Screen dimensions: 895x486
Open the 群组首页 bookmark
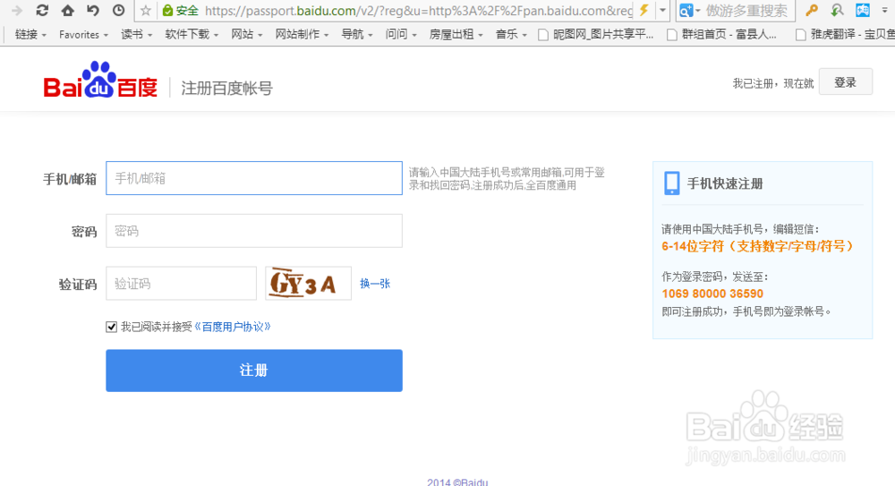click(x=721, y=34)
